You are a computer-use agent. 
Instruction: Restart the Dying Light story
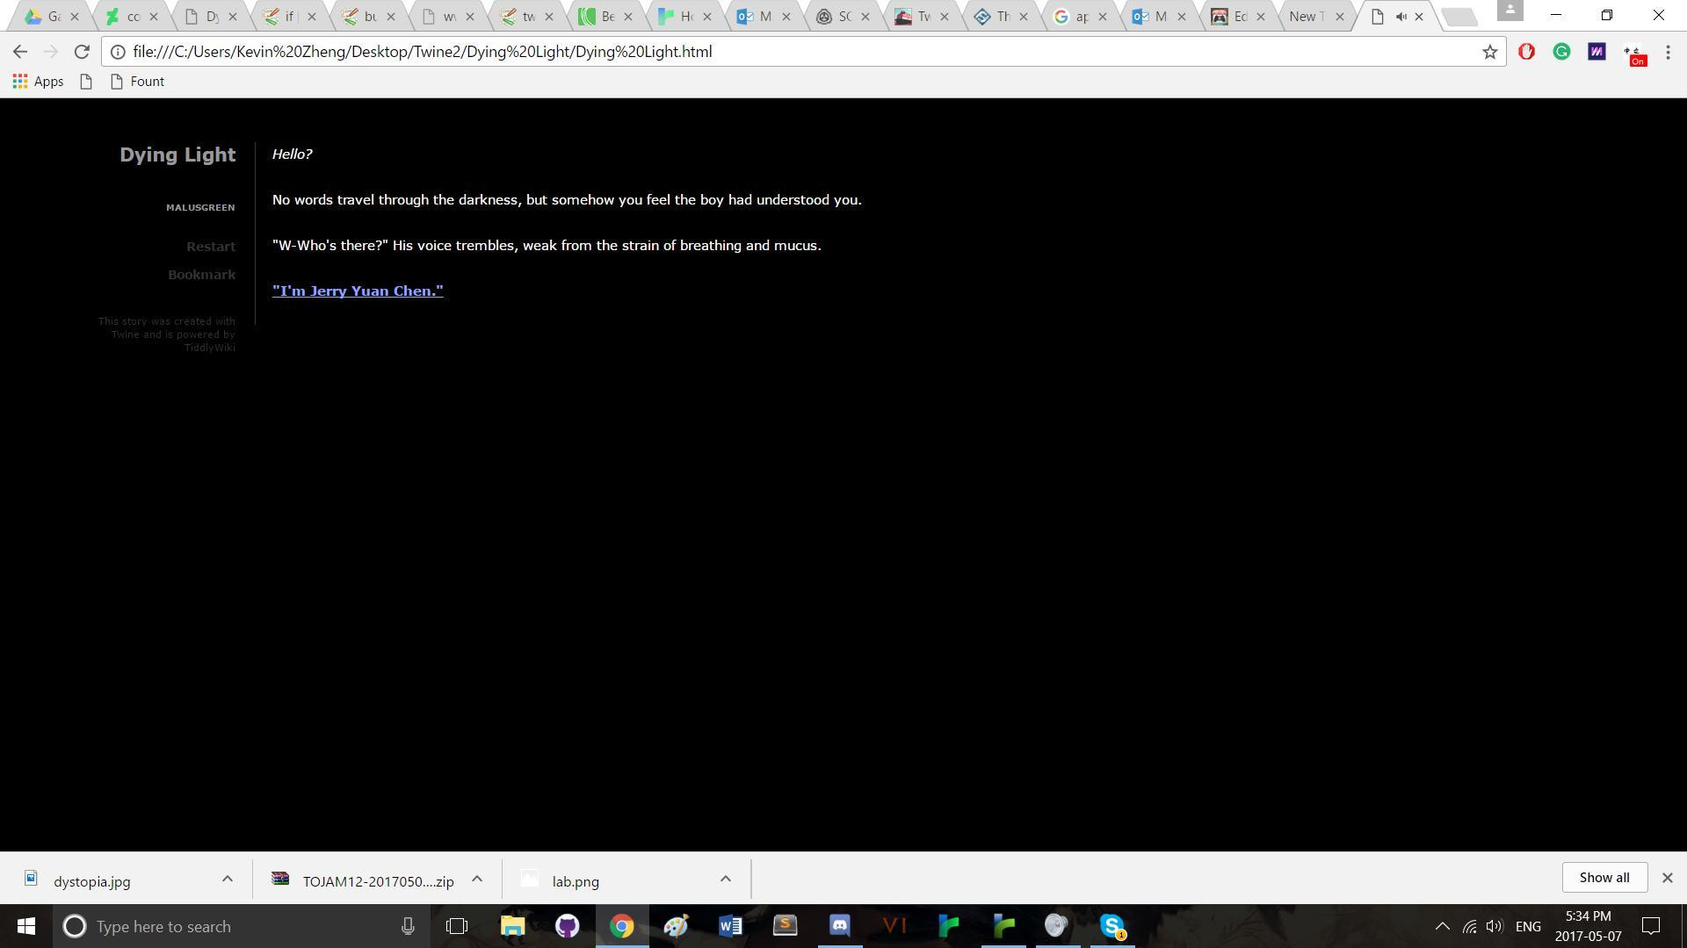pos(211,247)
